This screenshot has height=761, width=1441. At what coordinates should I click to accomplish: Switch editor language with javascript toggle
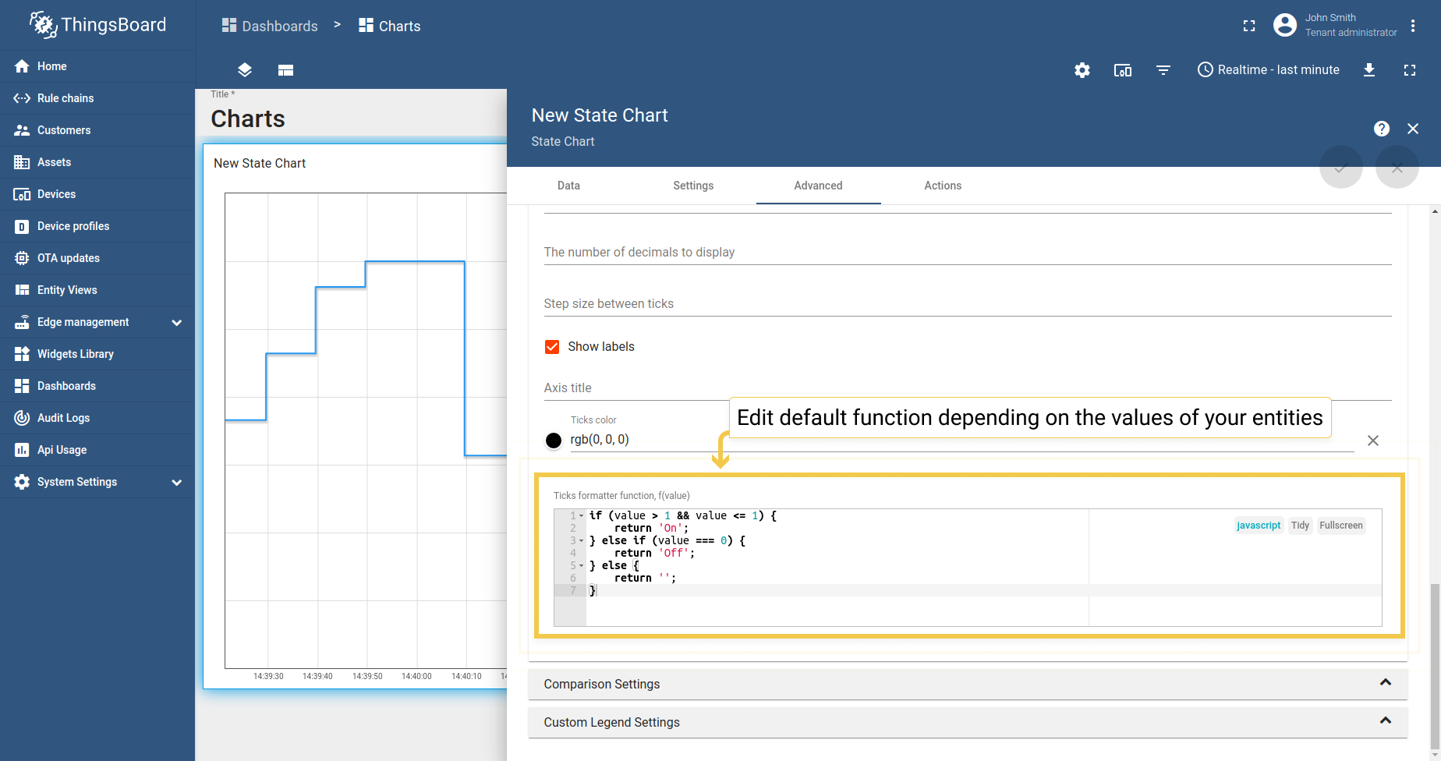[x=1259, y=525]
